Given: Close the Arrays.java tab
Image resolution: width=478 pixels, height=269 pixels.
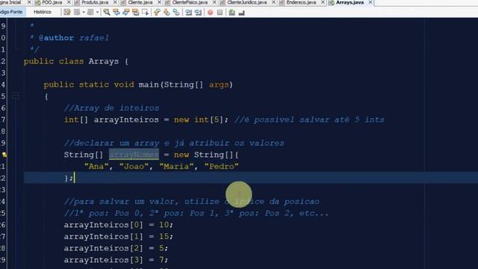Looking at the screenshot, I should (370, 2).
